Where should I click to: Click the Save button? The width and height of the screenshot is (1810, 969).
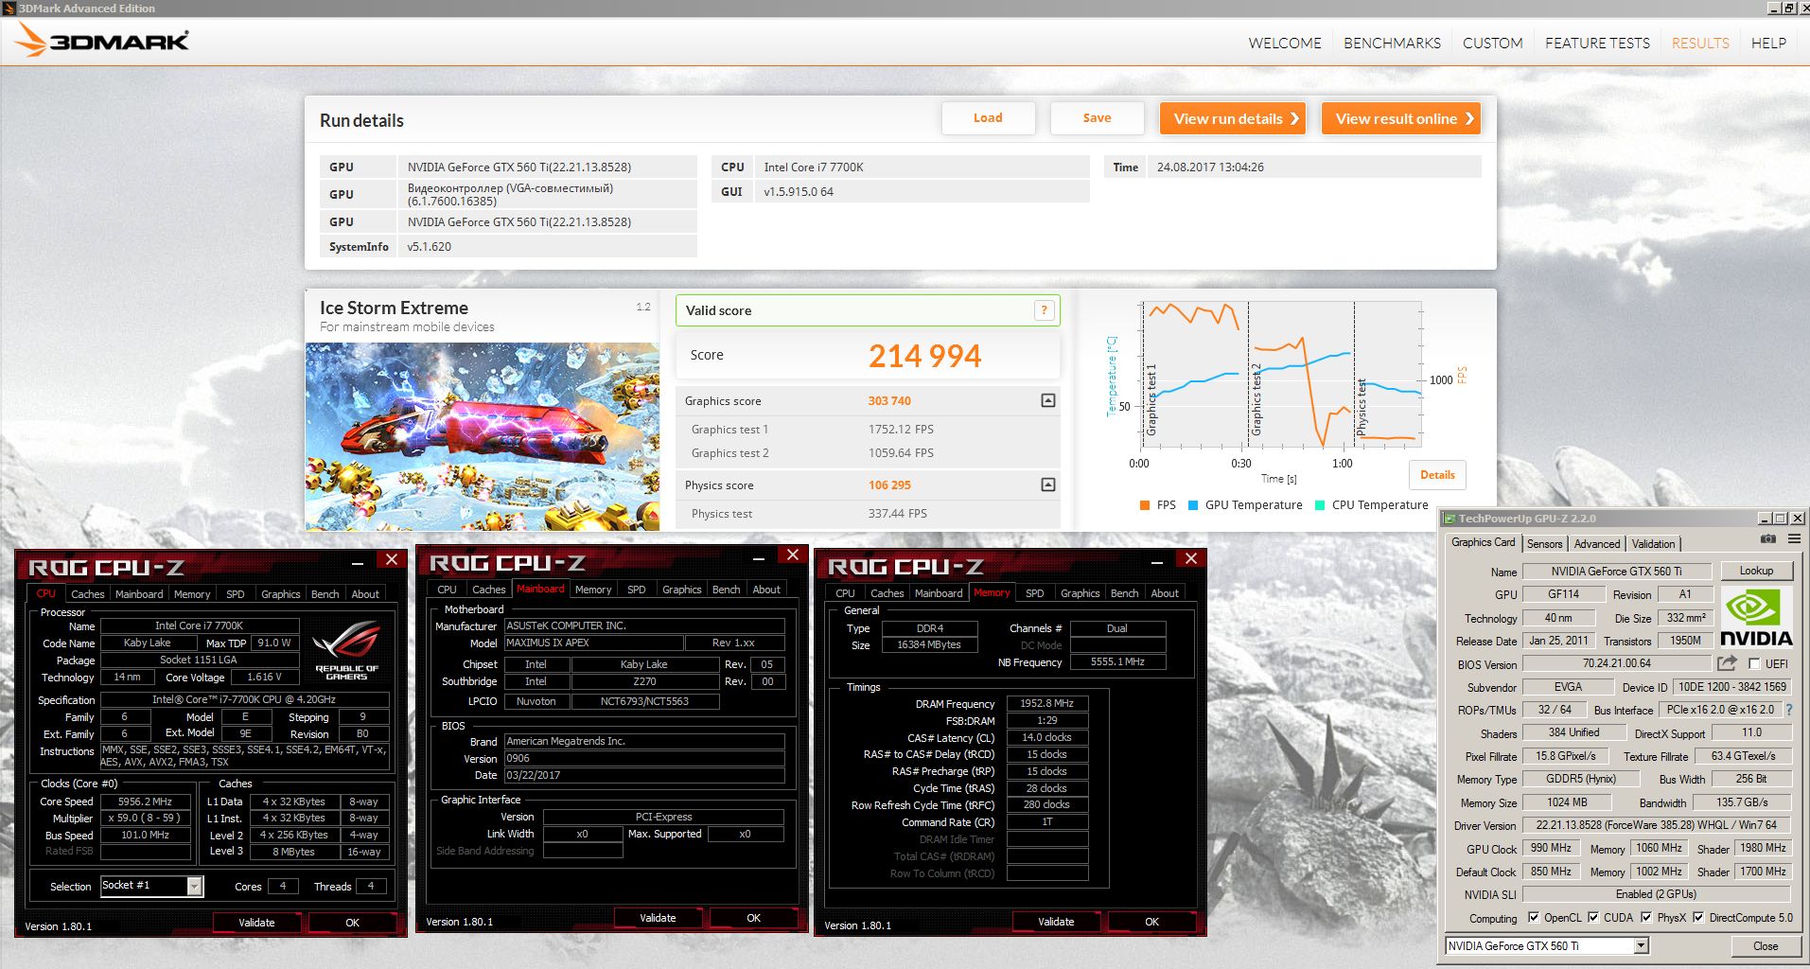[1098, 118]
